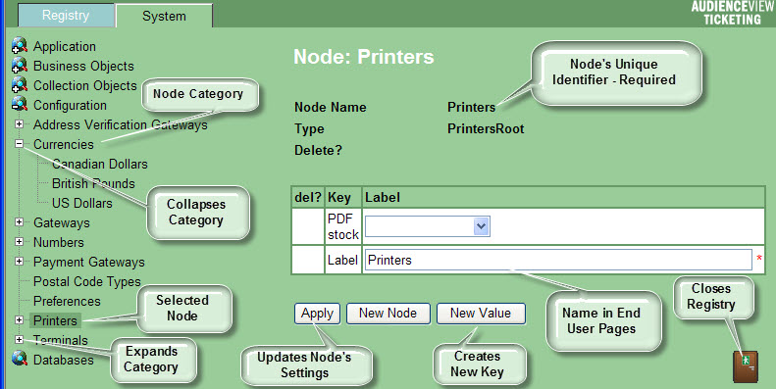
Task: Click the Delete? field label
Action: click(x=318, y=150)
